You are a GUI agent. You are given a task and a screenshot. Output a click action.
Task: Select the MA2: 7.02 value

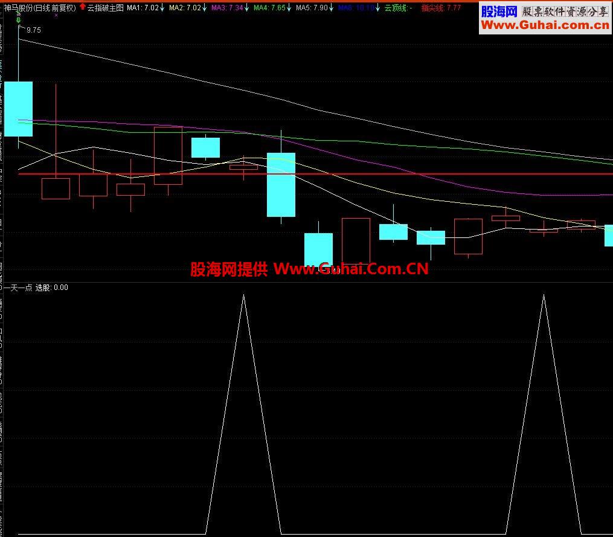pyautogui.click(x=185, y=8)
